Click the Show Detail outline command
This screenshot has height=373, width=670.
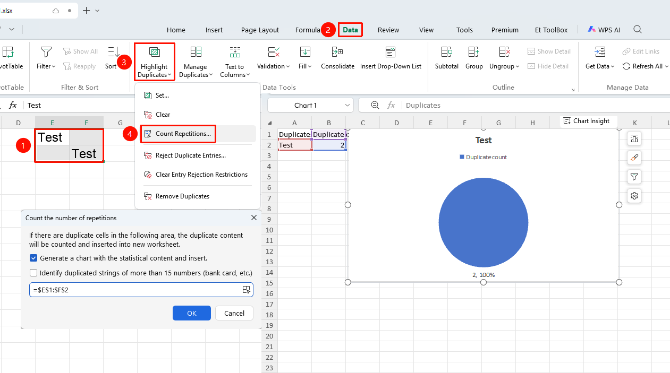pos(549,51)
